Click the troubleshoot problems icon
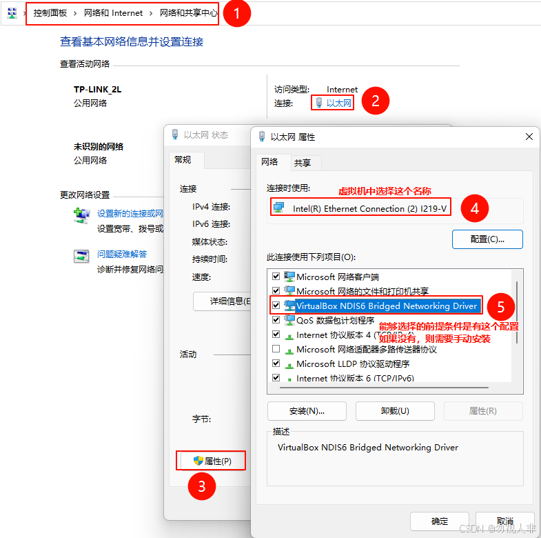This screenshot has width=541, height=538. point(81,257)
